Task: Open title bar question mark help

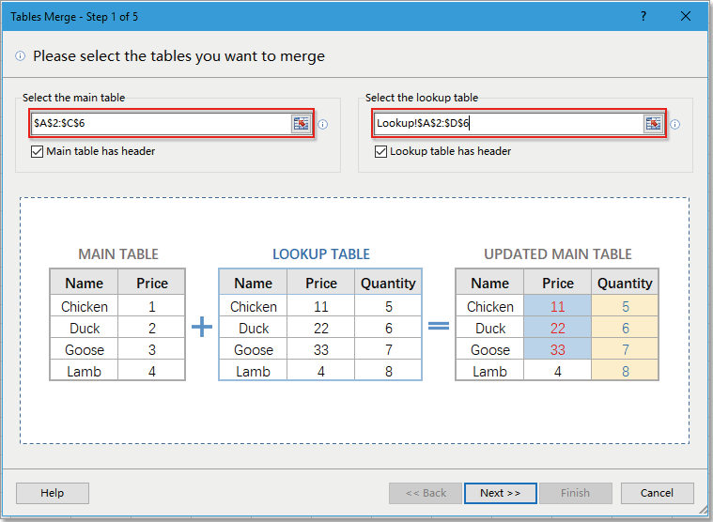Action: tap(643, 16)
